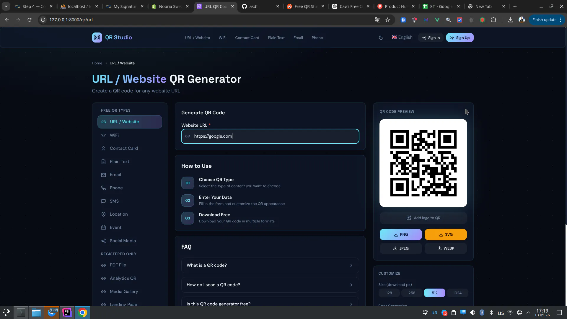Screen dimensions: 567x319
Task: Open the Analytics QR link icon
Action: pos(103,279)
